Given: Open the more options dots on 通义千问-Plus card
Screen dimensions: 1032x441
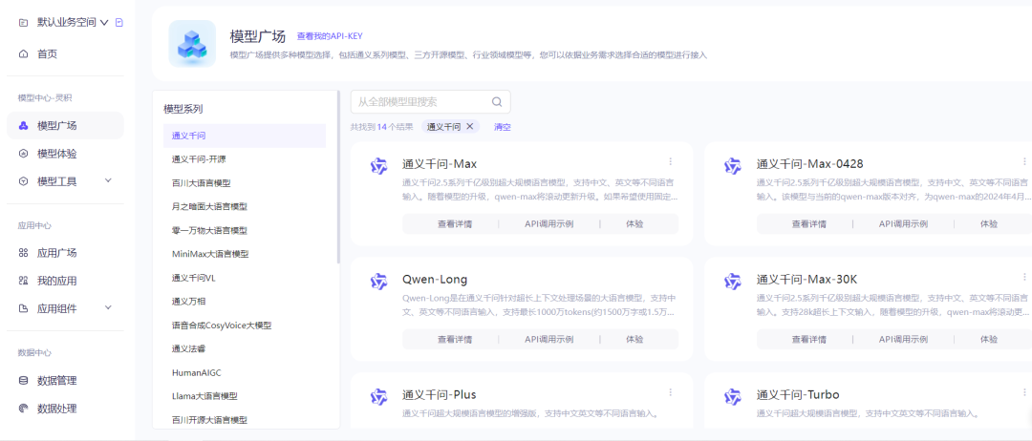Looking at the screenshot, I should coord(671,391).
